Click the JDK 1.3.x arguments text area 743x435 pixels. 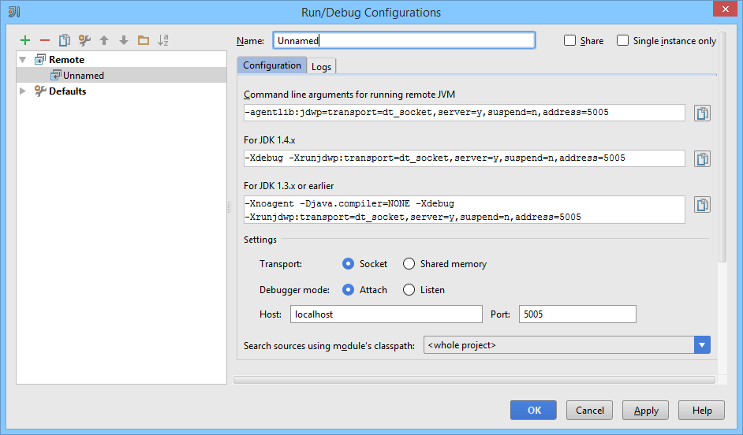pyautogui.click(x=465, y=210)
